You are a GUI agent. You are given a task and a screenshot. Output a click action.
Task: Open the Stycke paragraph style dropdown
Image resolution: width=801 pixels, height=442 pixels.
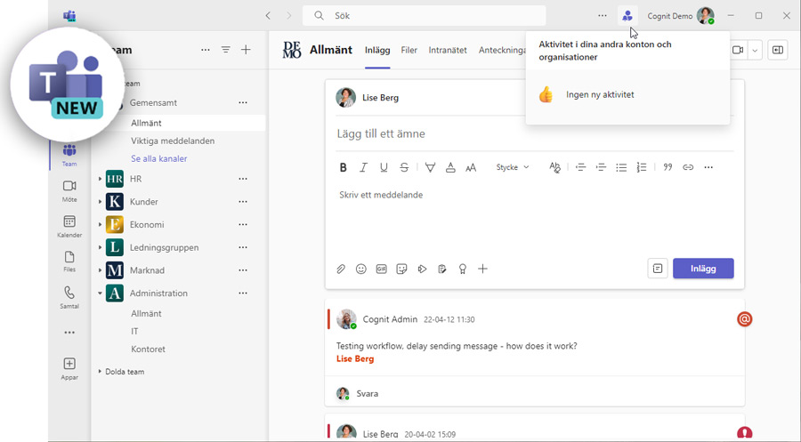click(513, 167)
